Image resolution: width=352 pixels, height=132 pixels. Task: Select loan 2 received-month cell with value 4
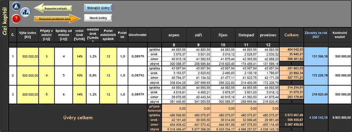click(46, 75)
